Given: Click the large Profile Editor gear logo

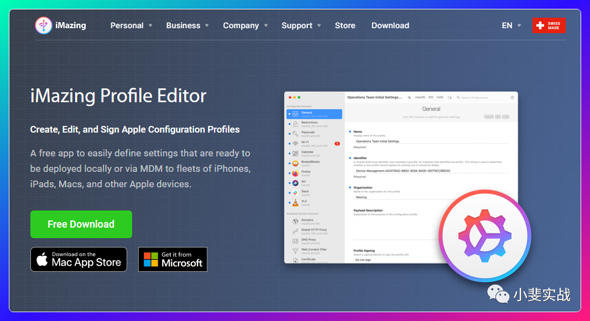Looking at the screenshot, I should 484,236.
